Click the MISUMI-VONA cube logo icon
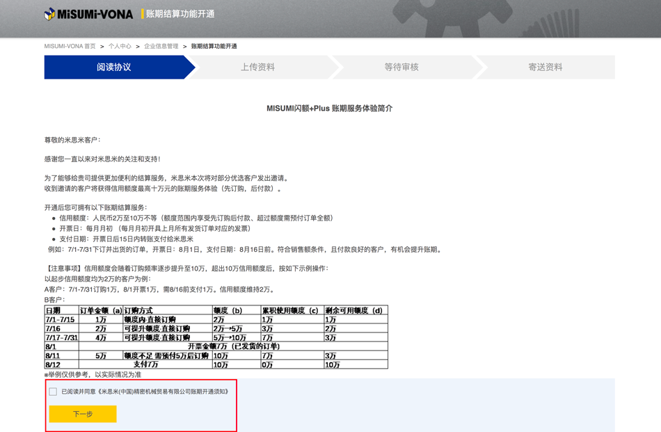The height and width of the screenshot is (432, 661). pyautogui.click(x=50, y=14)
